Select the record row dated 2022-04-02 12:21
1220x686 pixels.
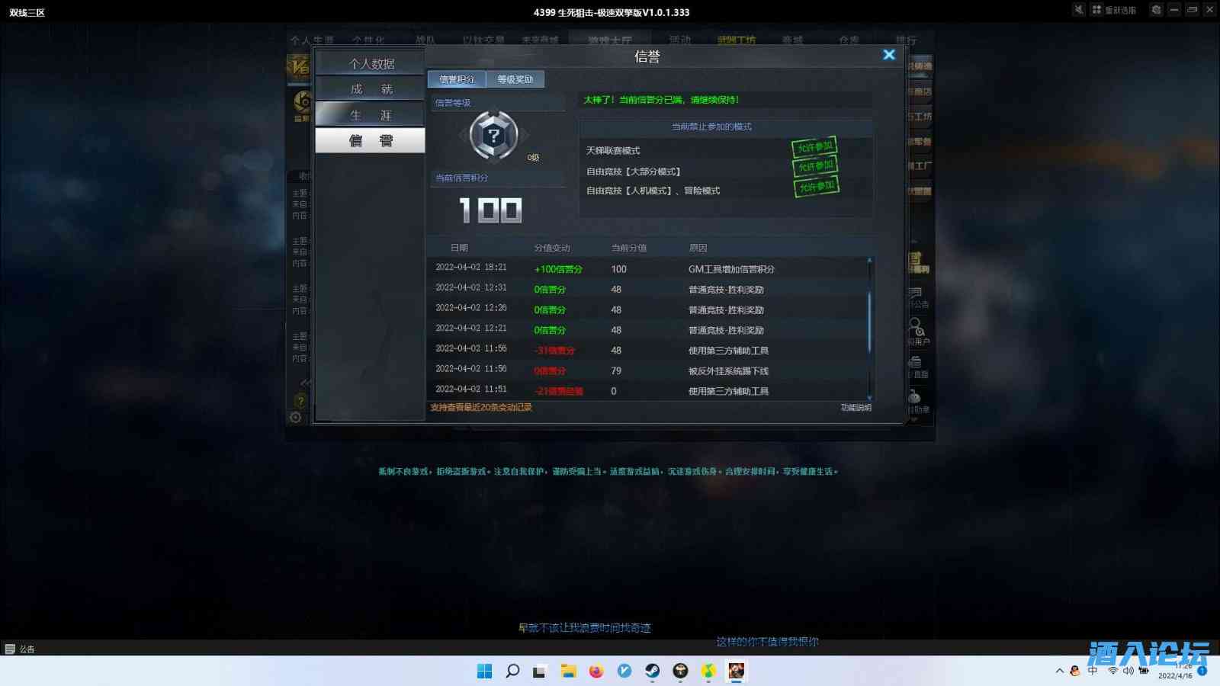[x=648, y=330]
